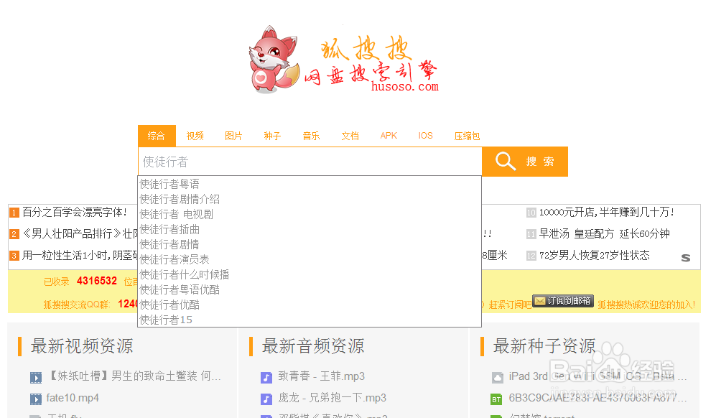Switch to the 文档 tab
Viewport: 716px width, 418px height.
tap(350, 136)
